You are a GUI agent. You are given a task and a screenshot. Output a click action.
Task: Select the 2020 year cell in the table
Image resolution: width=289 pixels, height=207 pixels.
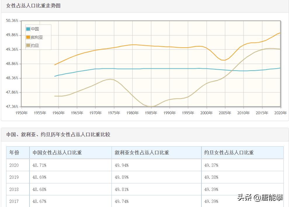pos(13,165)
